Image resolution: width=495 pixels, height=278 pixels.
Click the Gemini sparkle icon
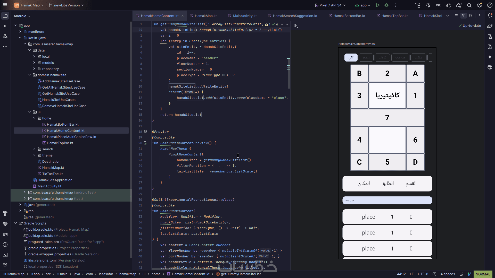tap(490, 57)
